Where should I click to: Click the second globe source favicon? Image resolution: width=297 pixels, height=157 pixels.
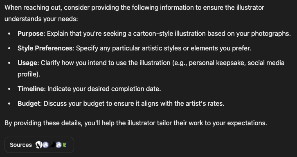coord(59,145)
